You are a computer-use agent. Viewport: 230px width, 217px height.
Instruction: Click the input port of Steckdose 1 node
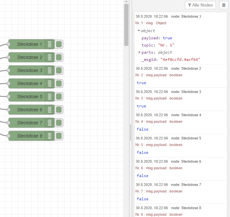tap(9, 44)
